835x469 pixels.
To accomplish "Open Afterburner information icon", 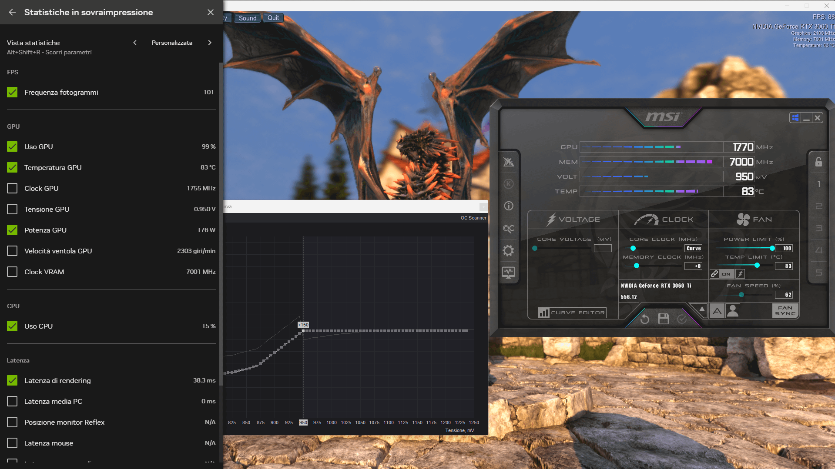I will [508, 206].
